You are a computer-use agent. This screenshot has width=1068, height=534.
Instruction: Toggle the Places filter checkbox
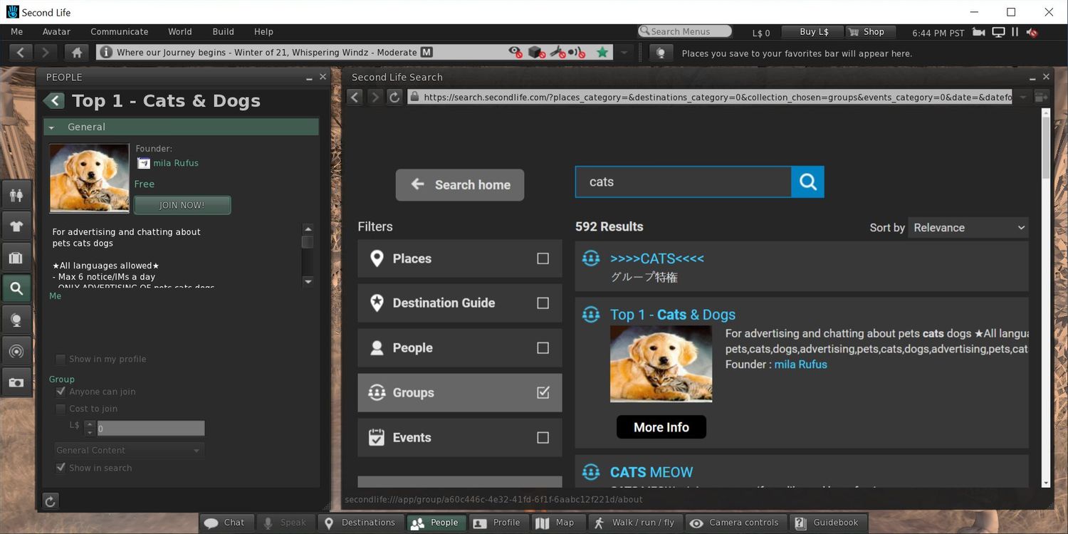543,258
